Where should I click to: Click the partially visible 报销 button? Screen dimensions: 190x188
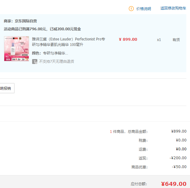pos(7,88)
